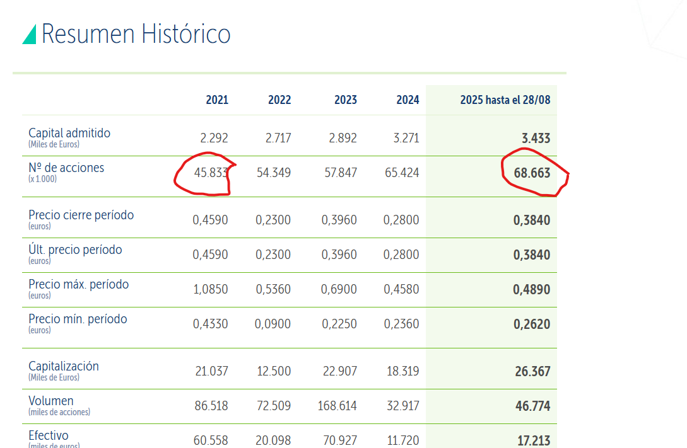Select Efectivo value 17.213

pos(534,440)
